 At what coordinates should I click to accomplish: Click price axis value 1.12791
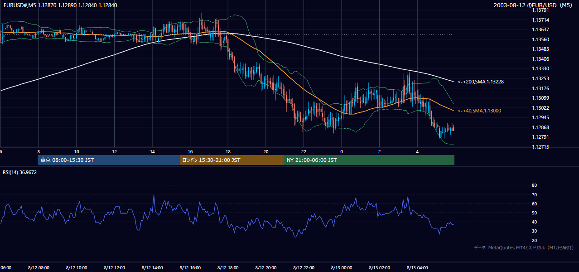[x=540, y=137]
